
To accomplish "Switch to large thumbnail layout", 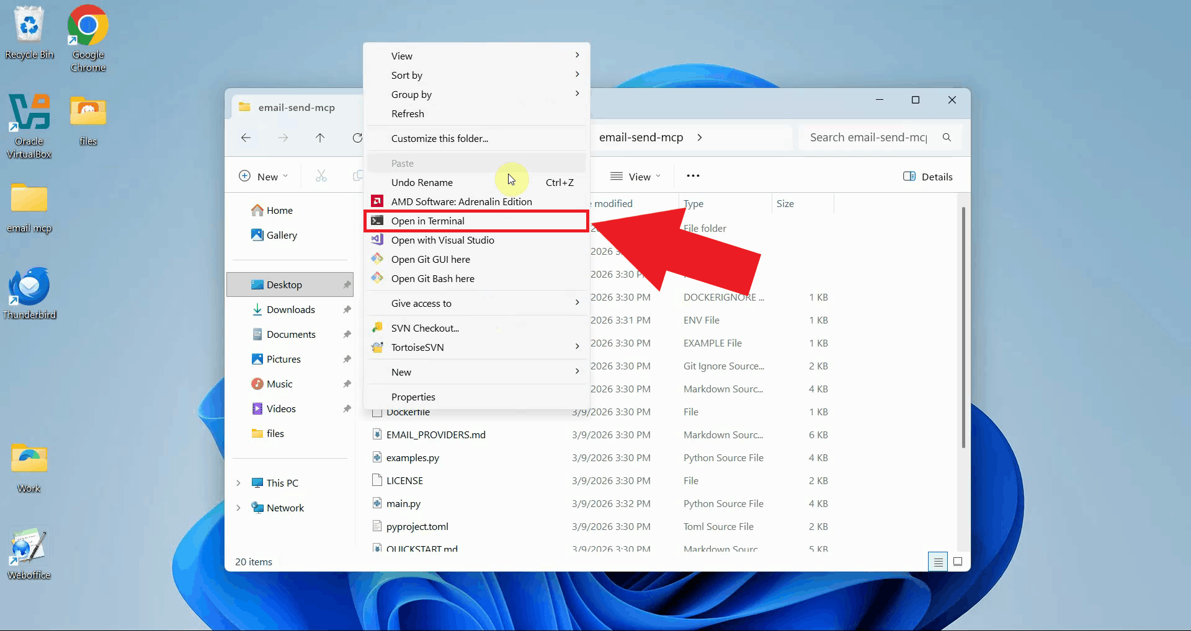I will (958, 562).
